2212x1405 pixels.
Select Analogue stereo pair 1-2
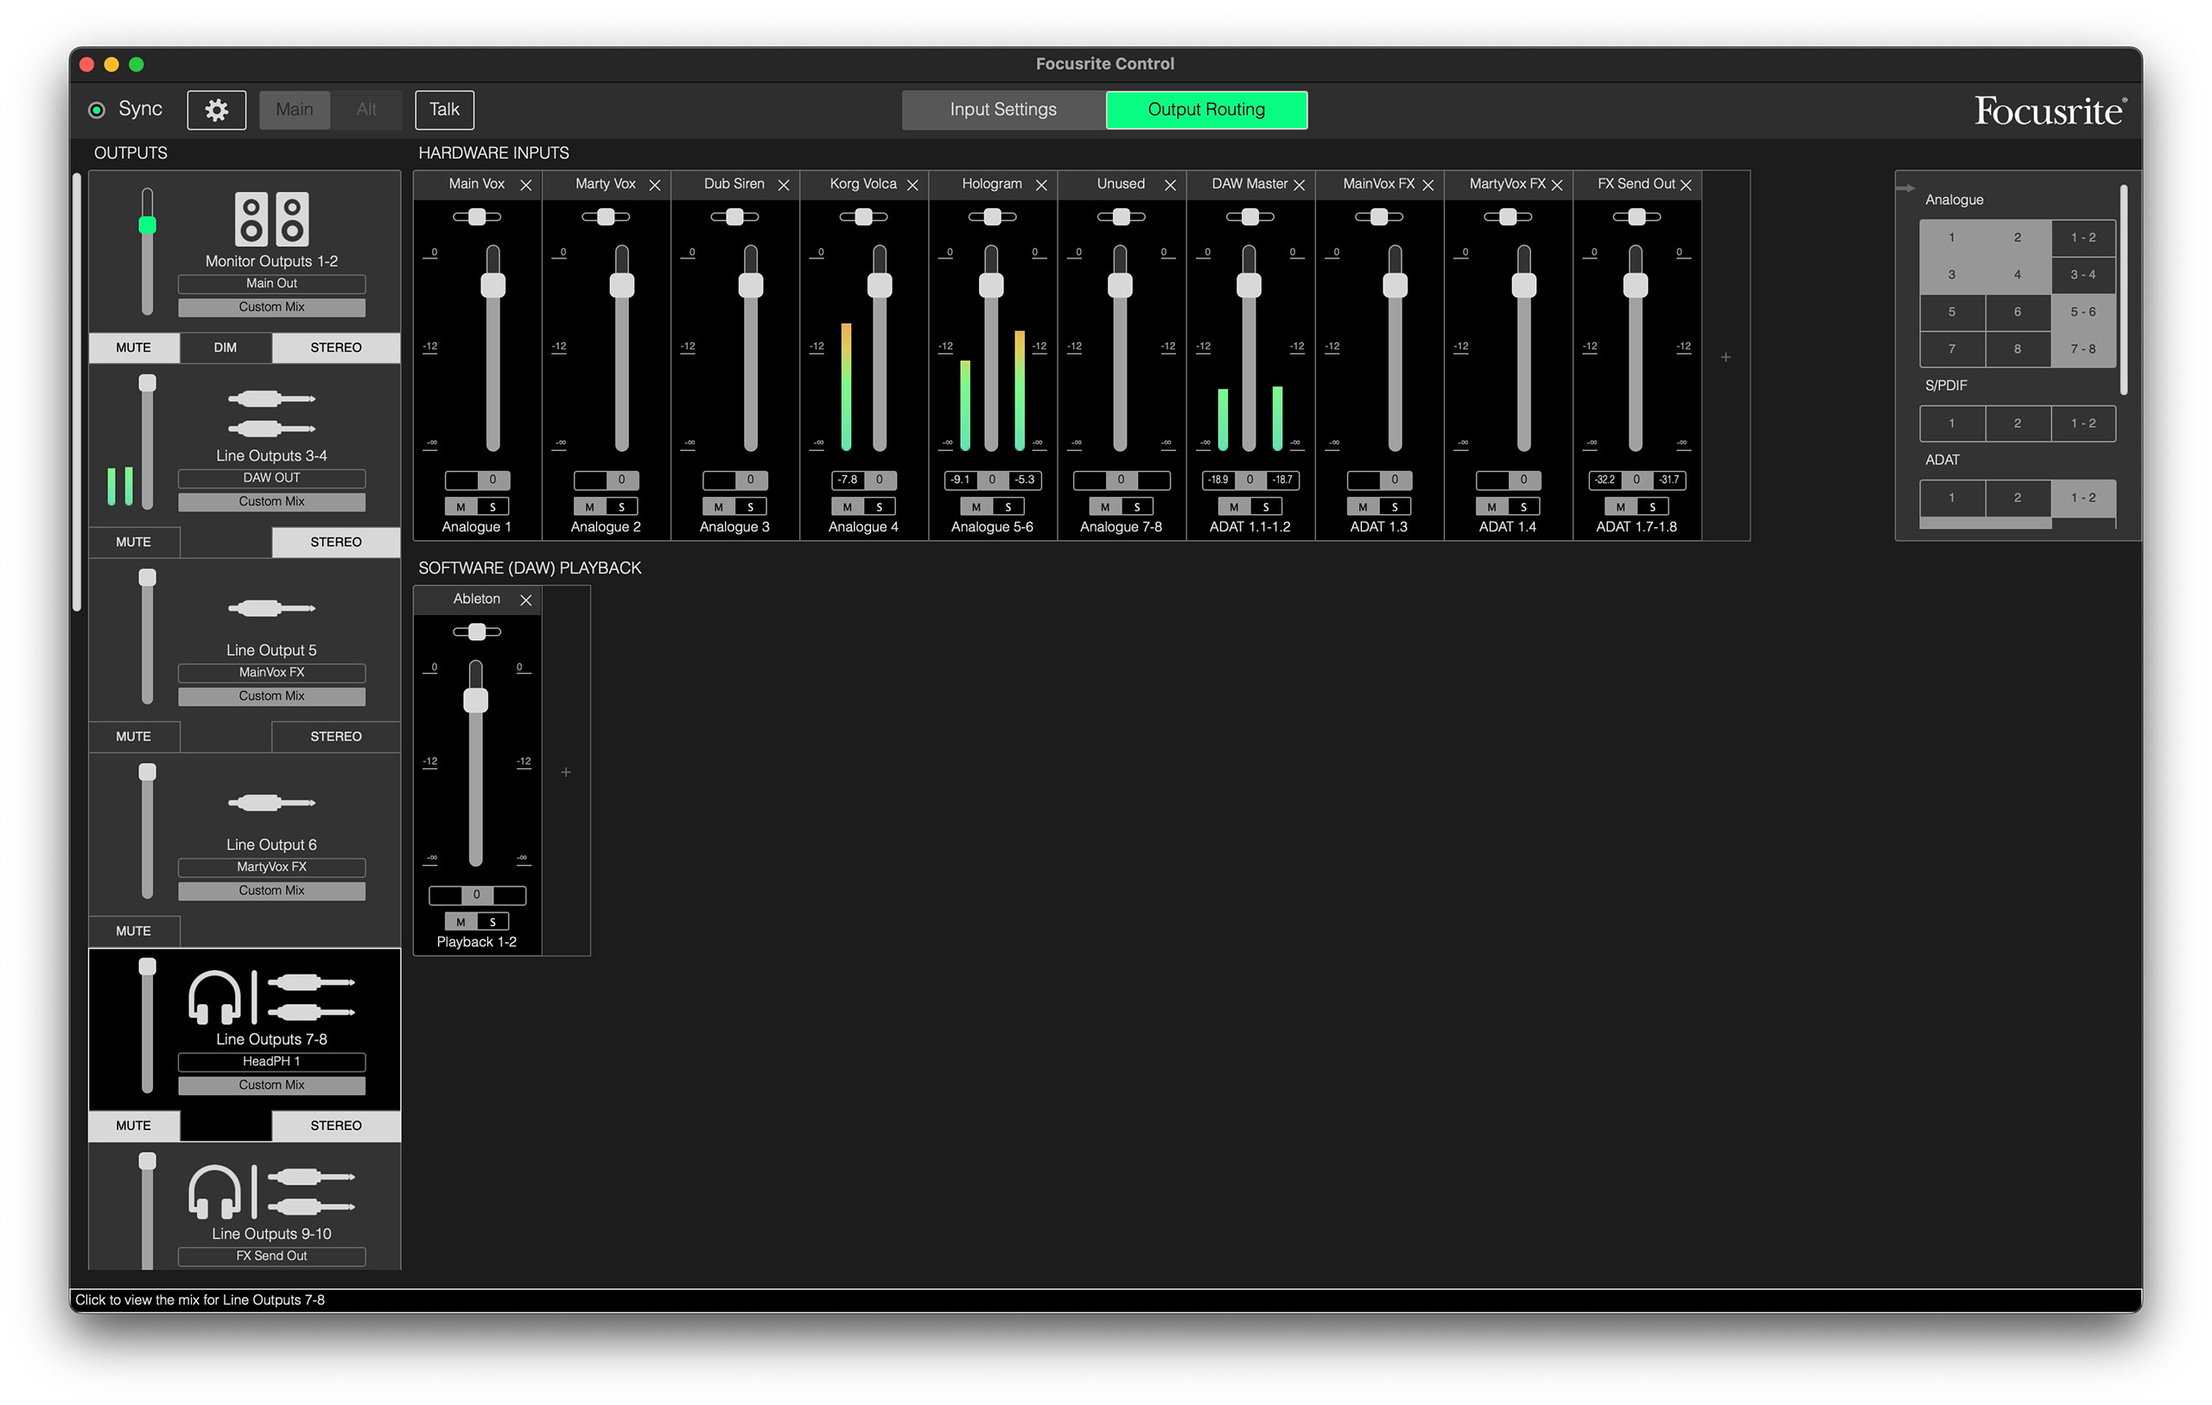tap(2082, 237)
